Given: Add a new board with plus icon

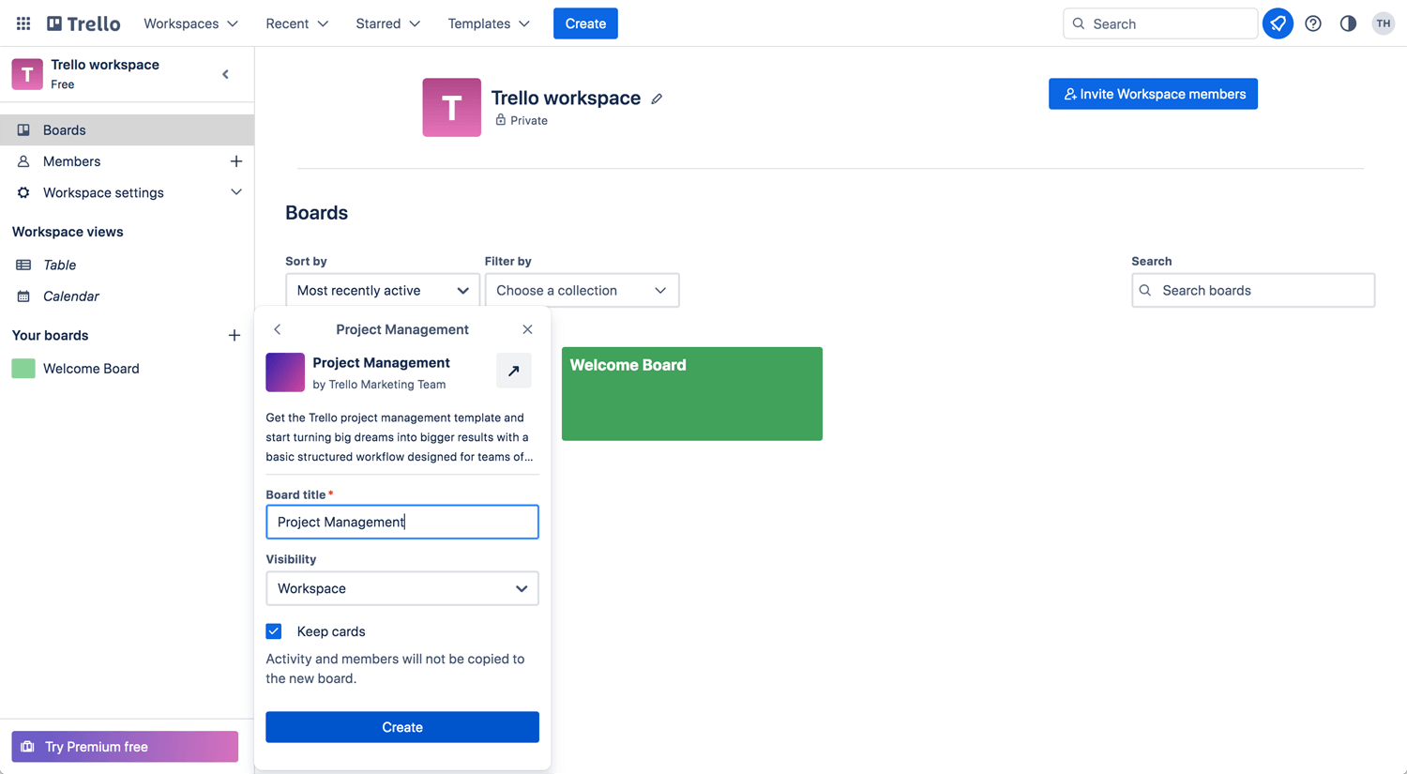Looking at the screenshot, I should pos(234,335).
